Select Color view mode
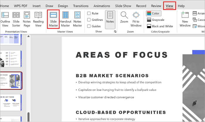205x122 pixels. coord(154,13)
